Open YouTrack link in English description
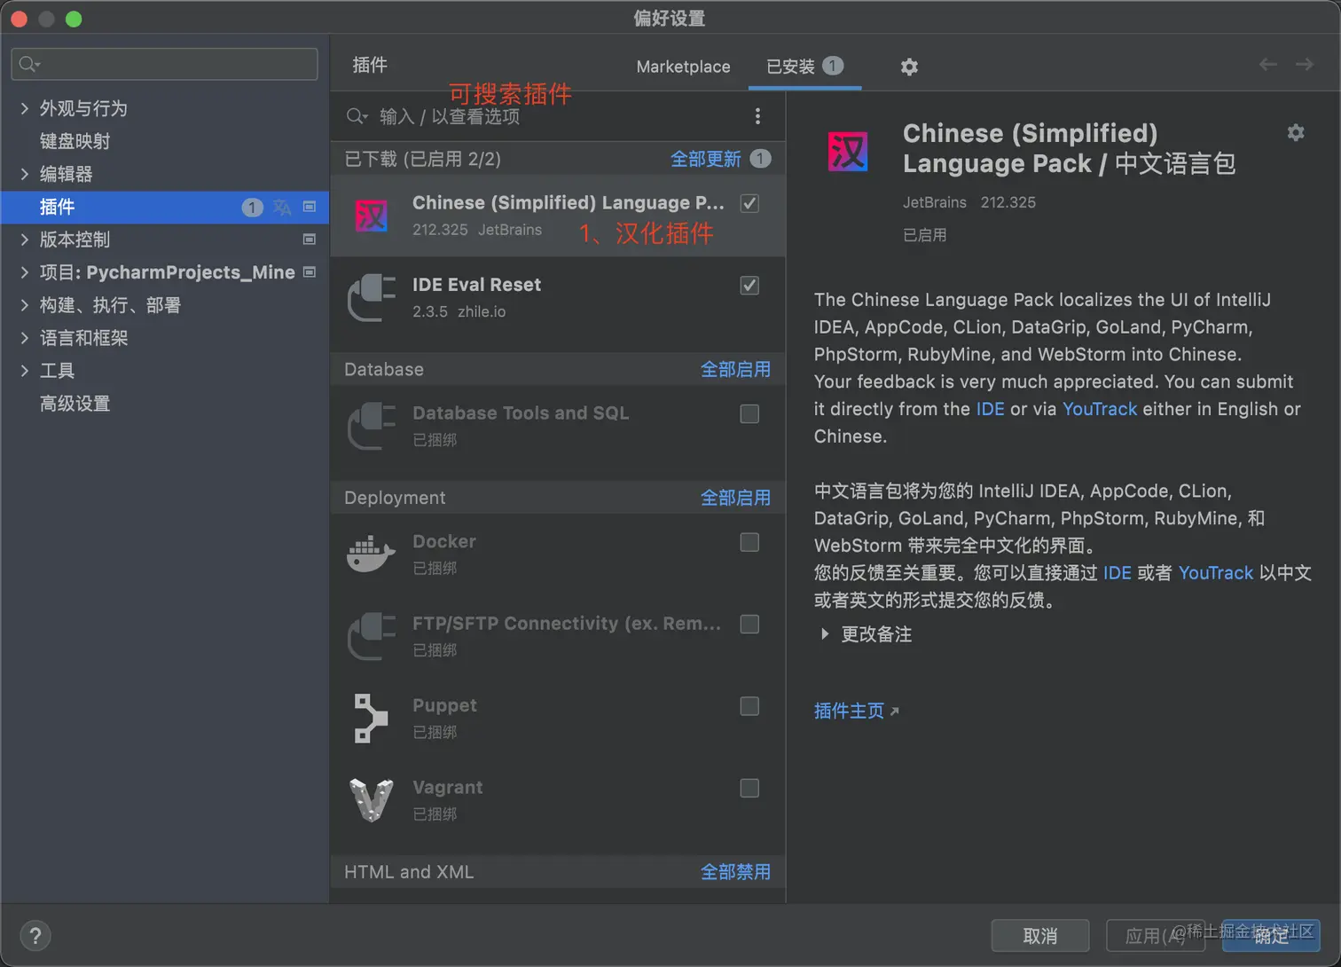Screen dimensions: 1341x967 [x=1100, y=409]
